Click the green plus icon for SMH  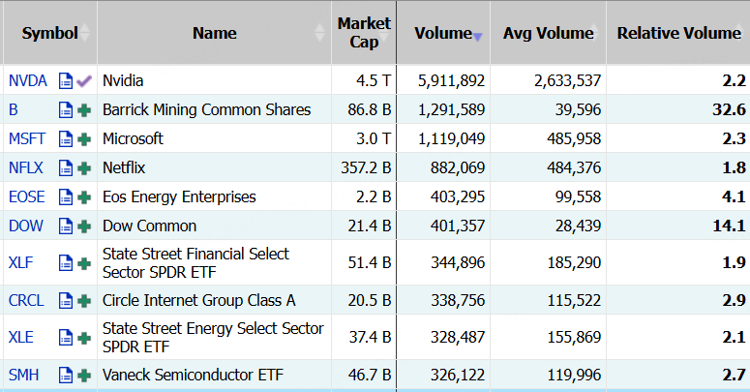[84, 374]
